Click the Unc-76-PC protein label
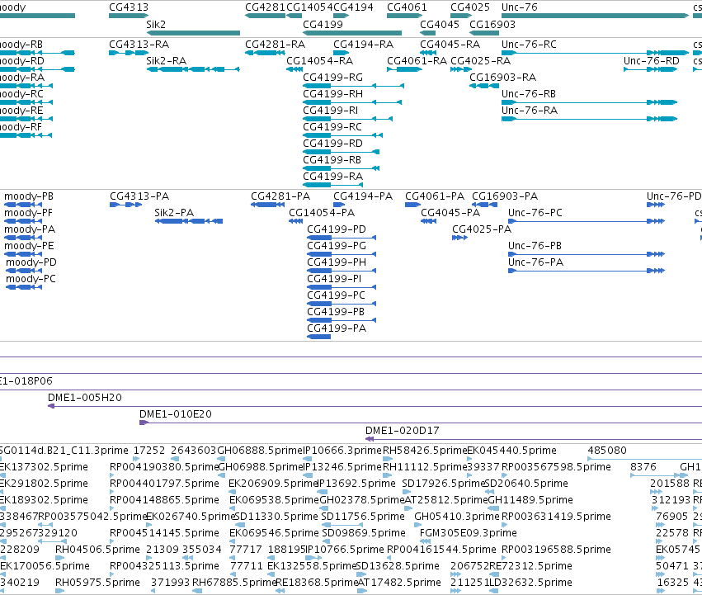The width and height of the screenshot is (702, 595). [x=535, y=213]
